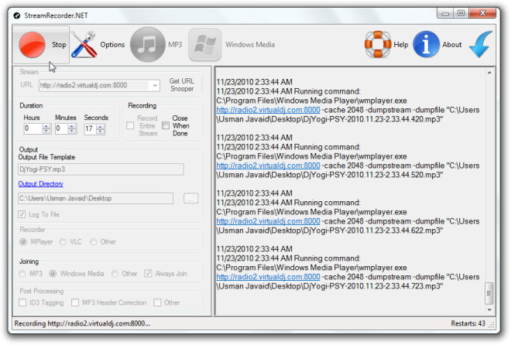
Task: Click the Minutes value field
Action: 62,129
